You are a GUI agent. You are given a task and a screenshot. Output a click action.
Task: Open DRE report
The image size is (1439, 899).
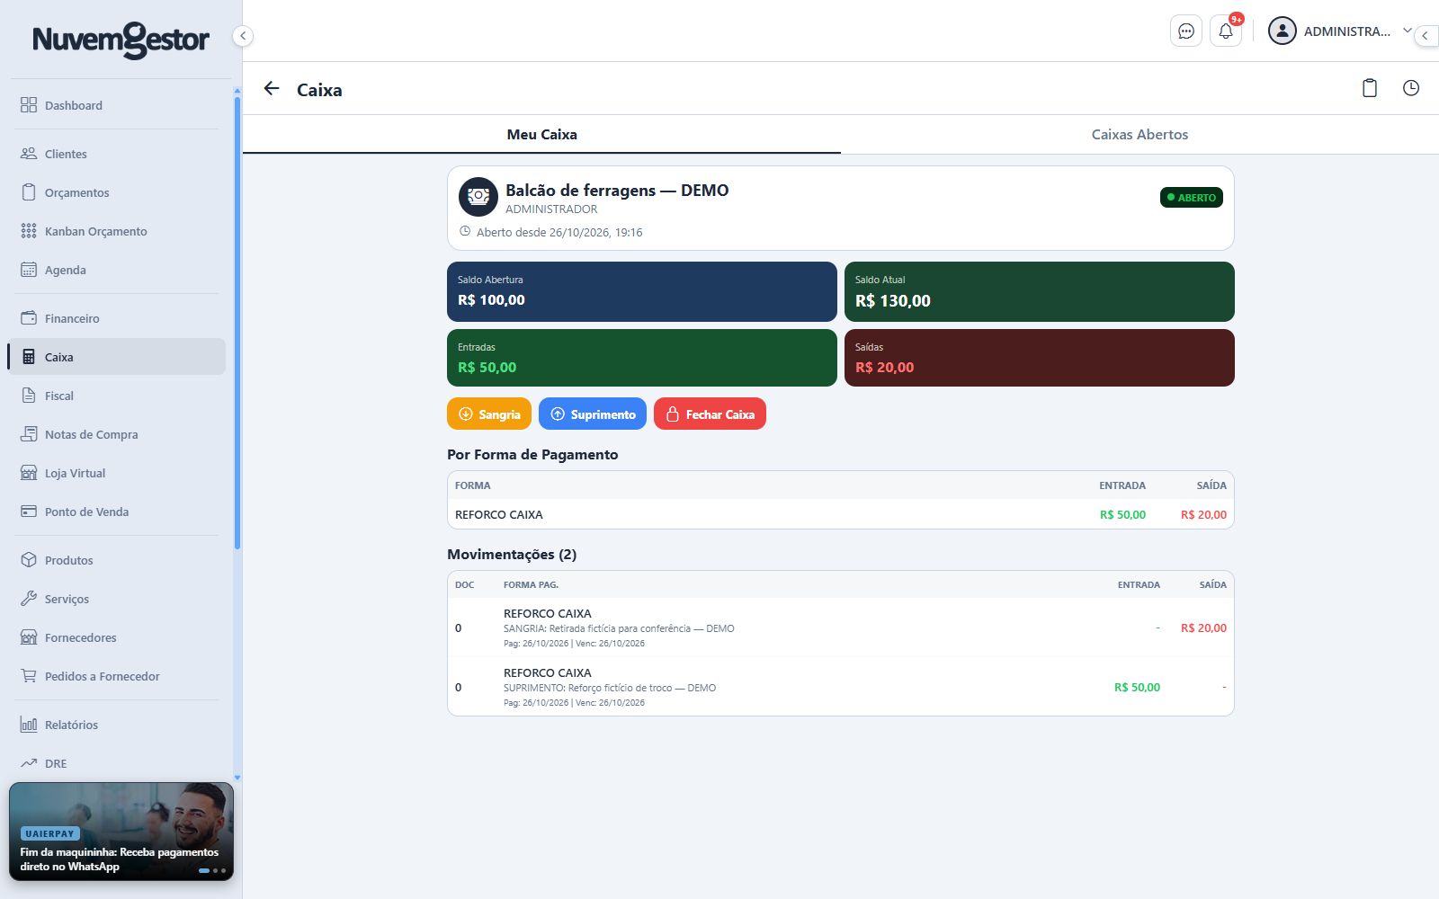pos(117,763)
